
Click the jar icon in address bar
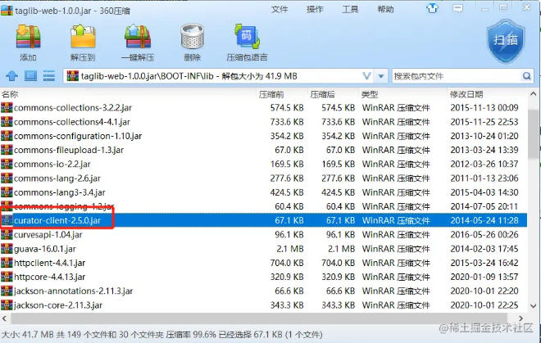pos(72,76)
